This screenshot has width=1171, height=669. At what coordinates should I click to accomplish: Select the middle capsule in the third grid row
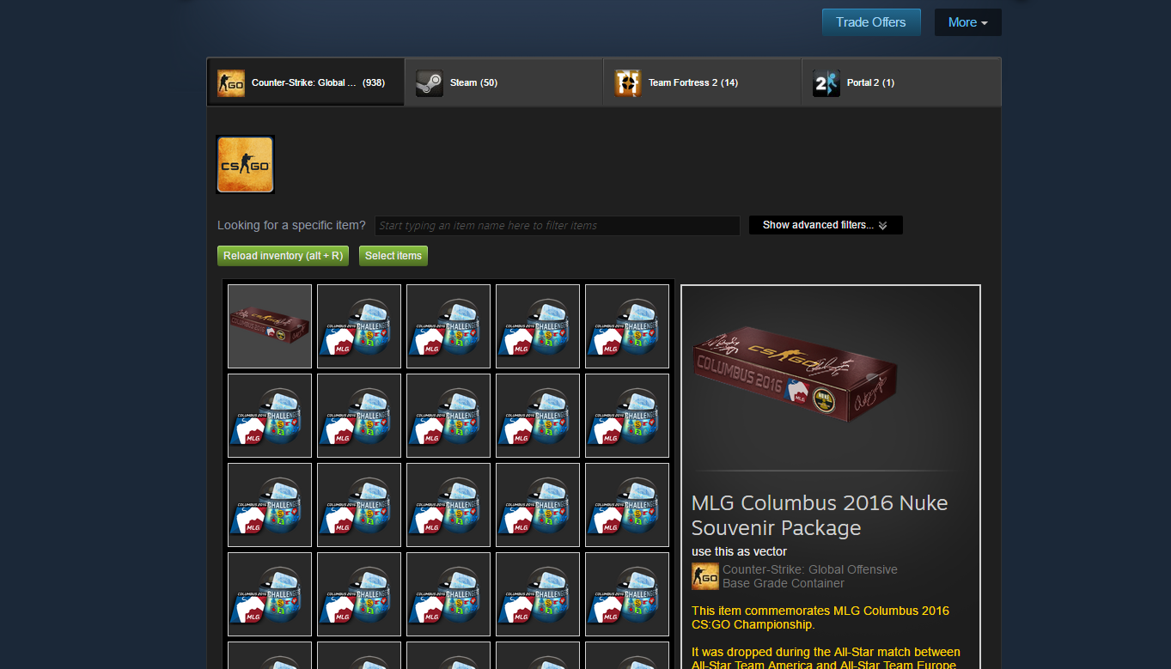pyautogui.click(x=448, y=505)
